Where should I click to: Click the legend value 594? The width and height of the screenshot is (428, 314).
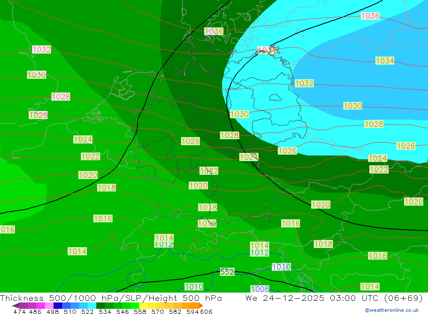click(x=192, y=311)
